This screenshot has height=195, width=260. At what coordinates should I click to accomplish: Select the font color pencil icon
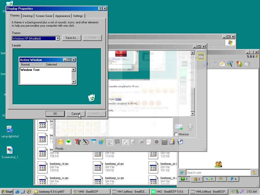(86, 142)
